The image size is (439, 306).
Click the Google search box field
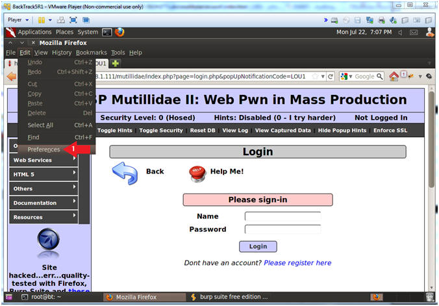[x=364, y=77]
